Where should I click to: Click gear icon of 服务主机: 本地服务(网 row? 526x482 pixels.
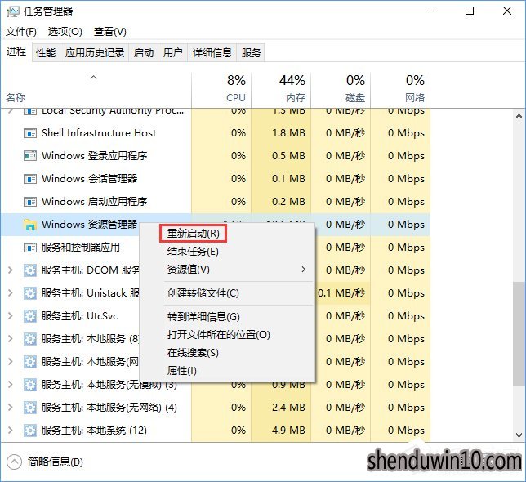click(30, 362)
